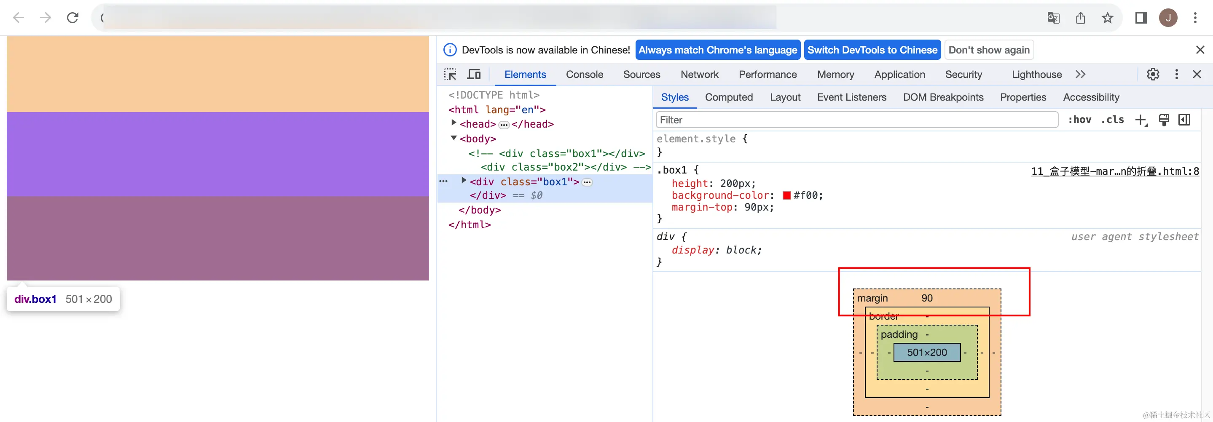This screenshot has width=1213, height=422.
Task: Collapse the body element node
Action: point(454,138)
